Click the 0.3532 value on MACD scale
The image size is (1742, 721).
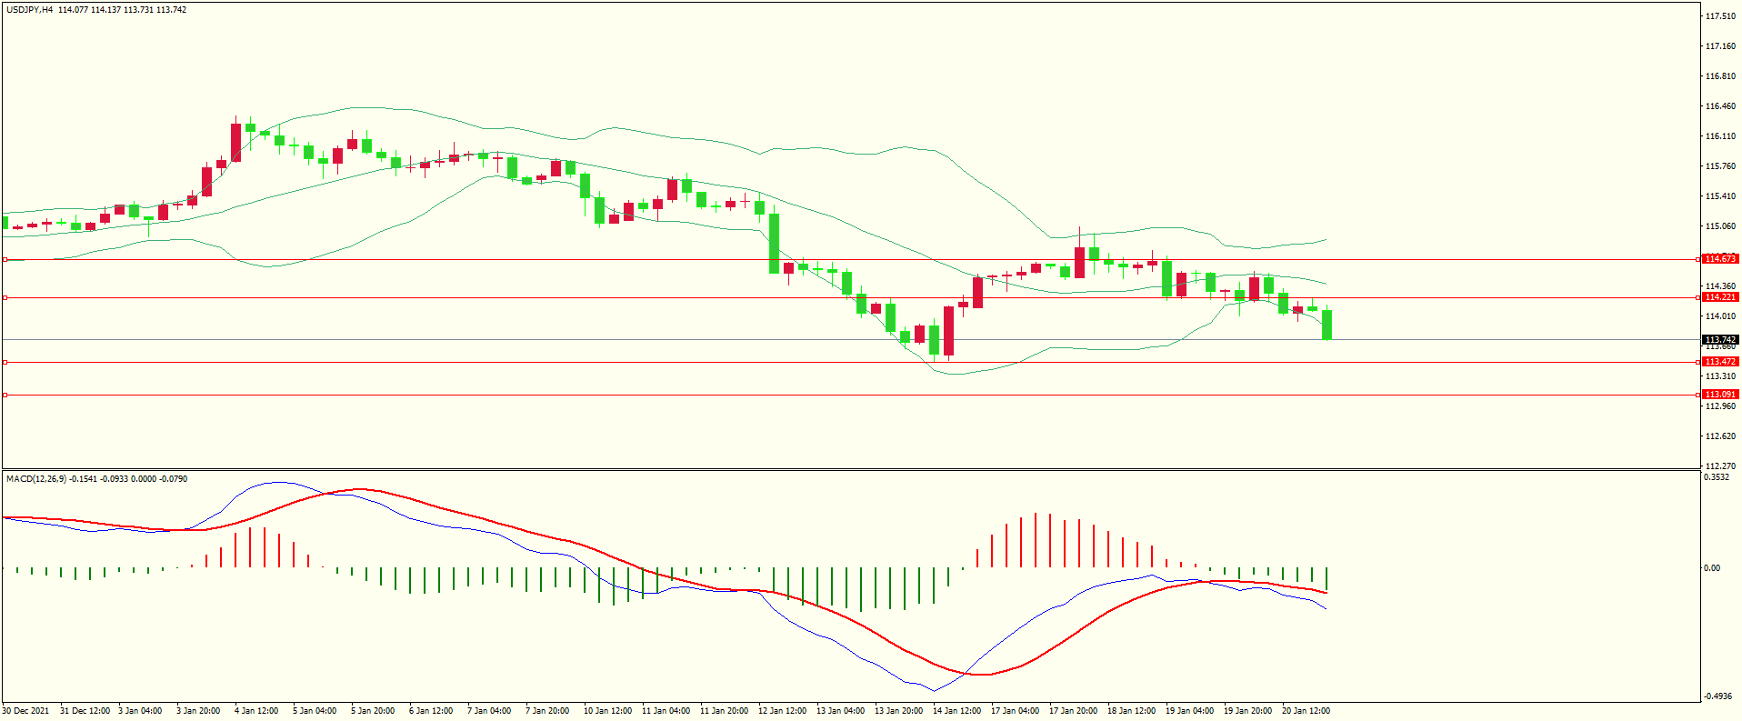coord(1717,477)
